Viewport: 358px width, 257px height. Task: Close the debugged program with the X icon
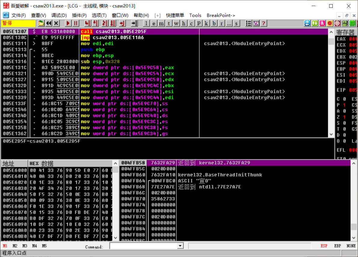[56, 23]
